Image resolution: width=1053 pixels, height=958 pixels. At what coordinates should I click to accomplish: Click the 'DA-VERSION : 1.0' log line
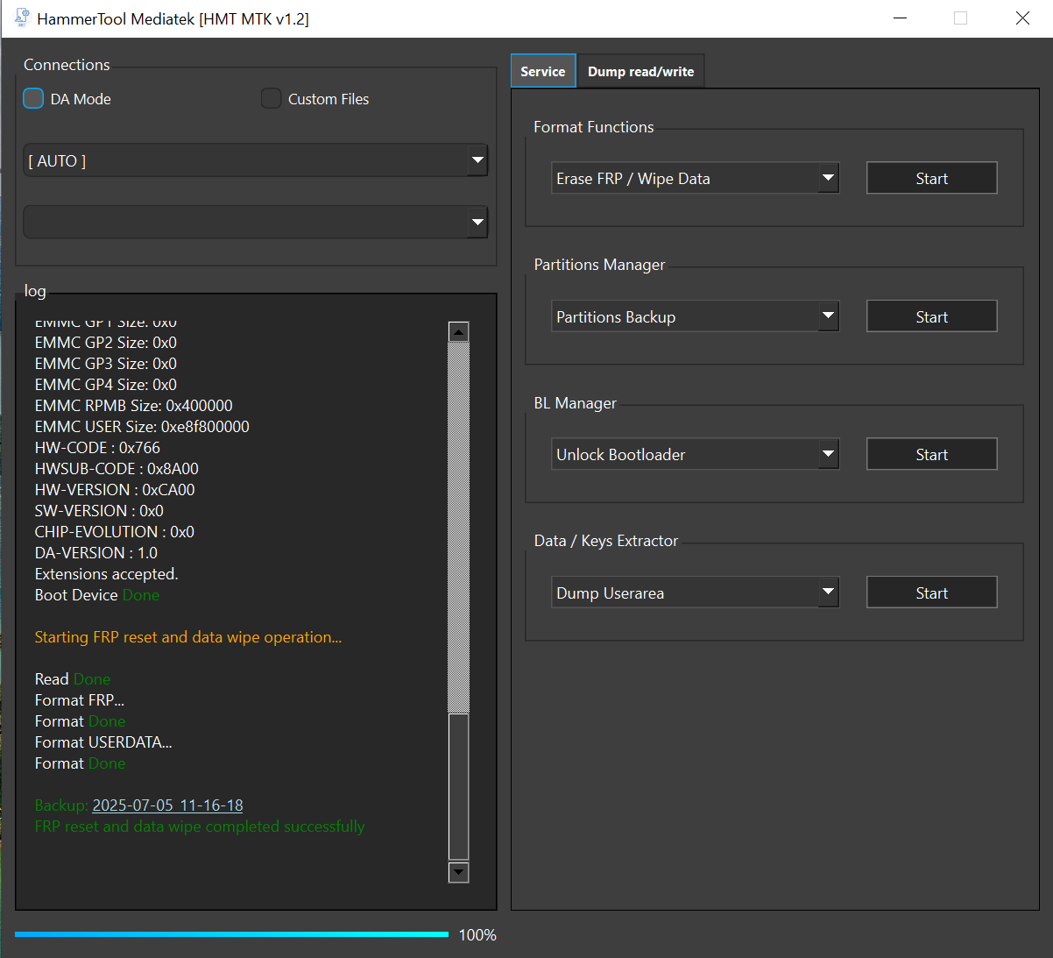(x=96, y=552)
